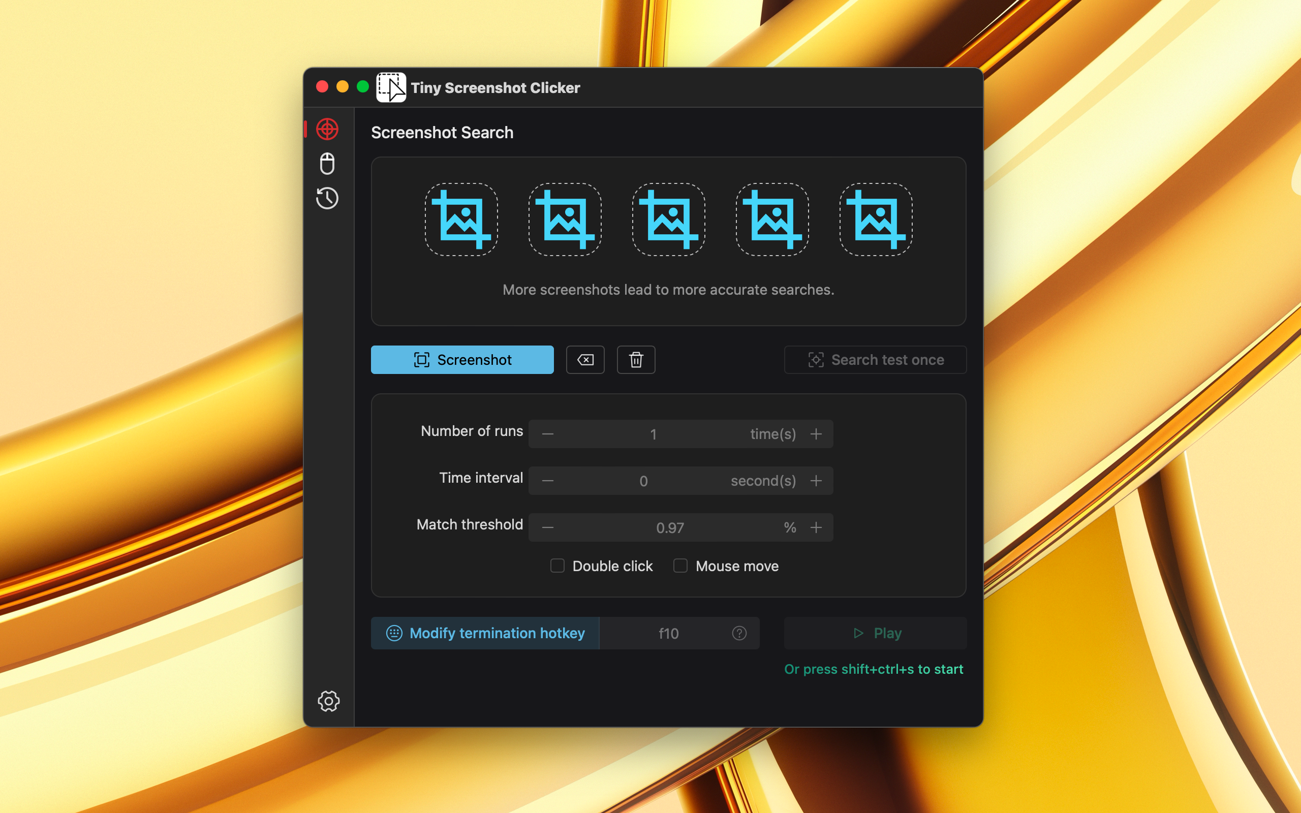
Task: Click the Screenshot Search crosshair icon
Action: 329,130
